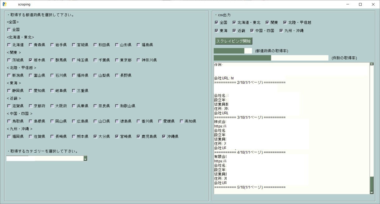Uncheck the 鹿児島県 checkbox
Screen dimensions: 380x204
tap(138, 136)
